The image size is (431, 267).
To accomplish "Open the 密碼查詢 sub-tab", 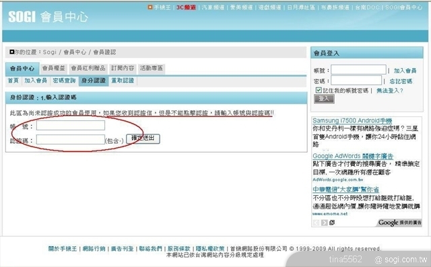I will coord(64,81).
